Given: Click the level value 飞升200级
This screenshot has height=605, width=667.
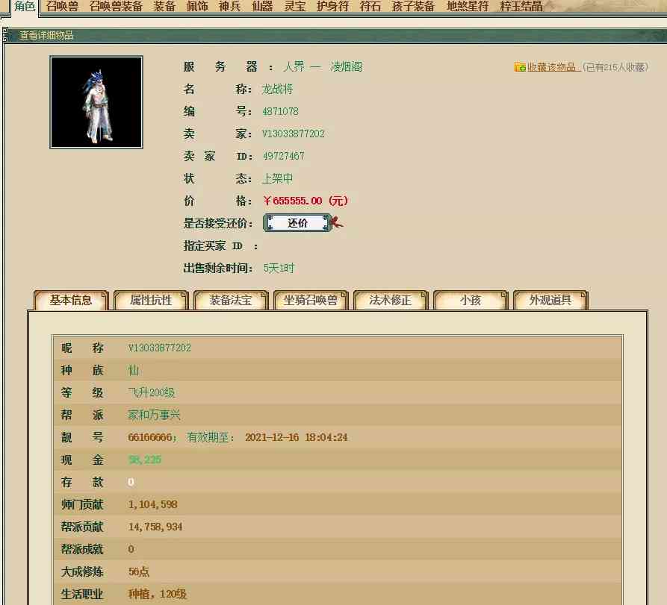Looking at the screenshot, I should [x=152, y=392].
